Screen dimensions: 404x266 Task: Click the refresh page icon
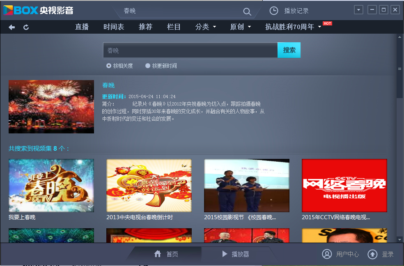(26, 27)
